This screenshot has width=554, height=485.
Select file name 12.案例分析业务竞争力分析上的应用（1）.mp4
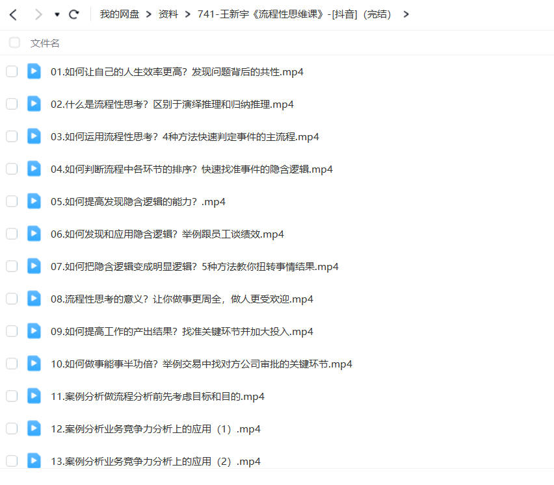click(x=155, y=429)
